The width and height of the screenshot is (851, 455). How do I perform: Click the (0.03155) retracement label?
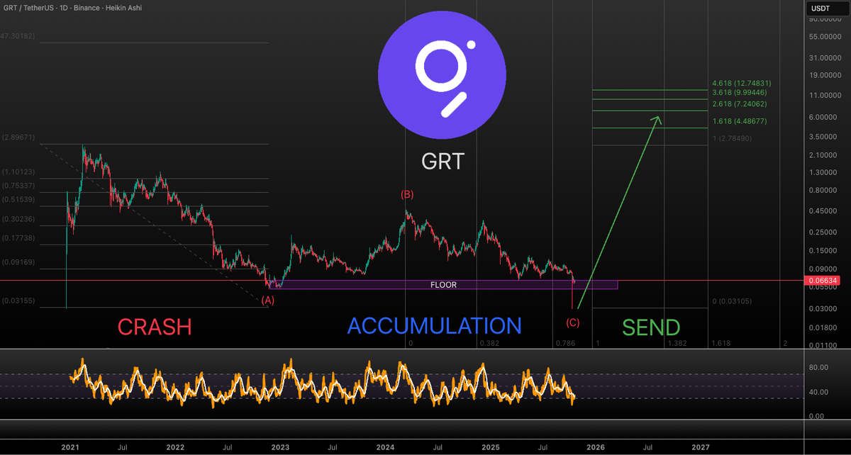click(17, 301)
